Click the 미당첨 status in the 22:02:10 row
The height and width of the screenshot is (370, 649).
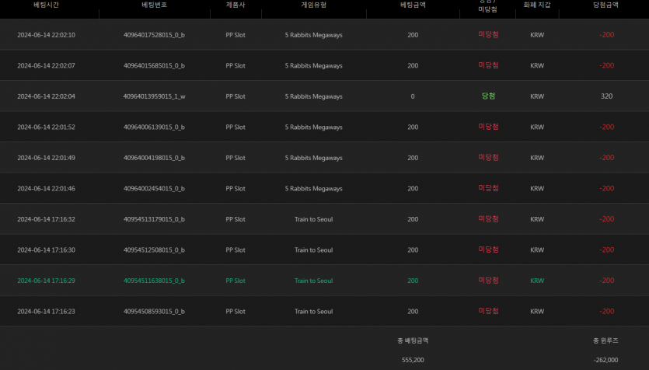pos(488,35)
